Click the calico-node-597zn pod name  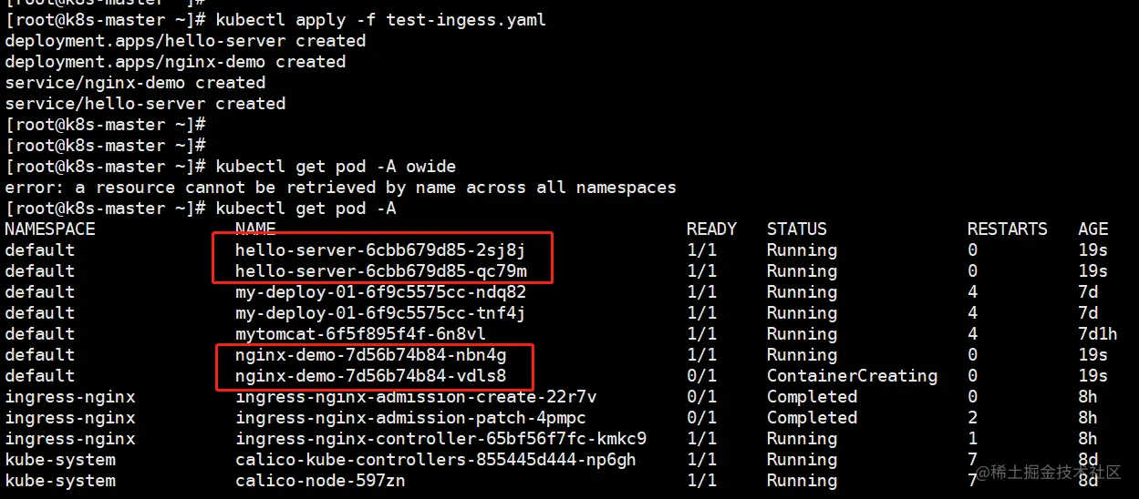pyautogui.click(x=320, y=481)
